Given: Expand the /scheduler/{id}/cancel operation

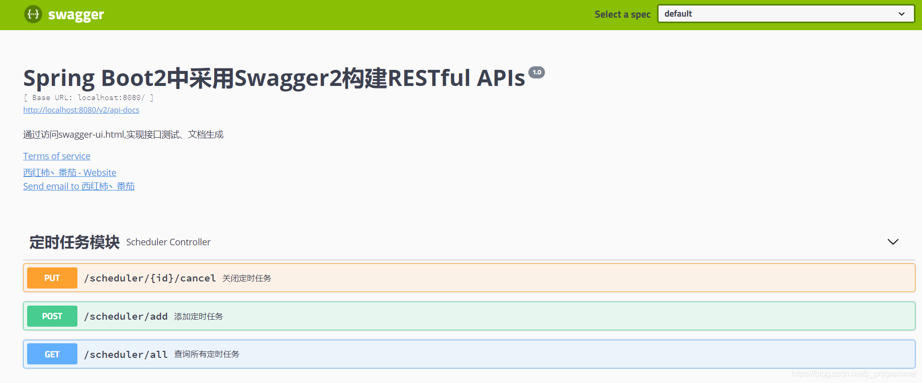Looking at the screenshot, I should 469,278.
